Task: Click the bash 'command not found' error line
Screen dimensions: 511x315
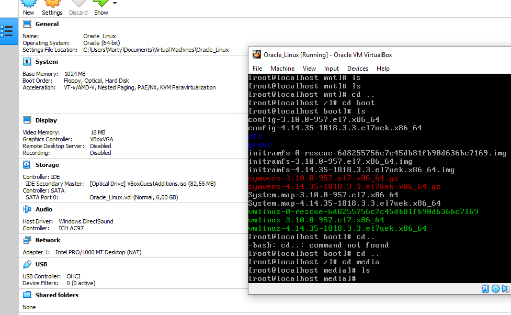Action: (x=319, y=245)
